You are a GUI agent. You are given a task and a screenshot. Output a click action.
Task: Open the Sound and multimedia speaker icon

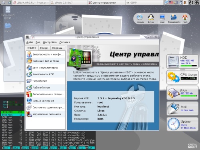coord(29,68)
